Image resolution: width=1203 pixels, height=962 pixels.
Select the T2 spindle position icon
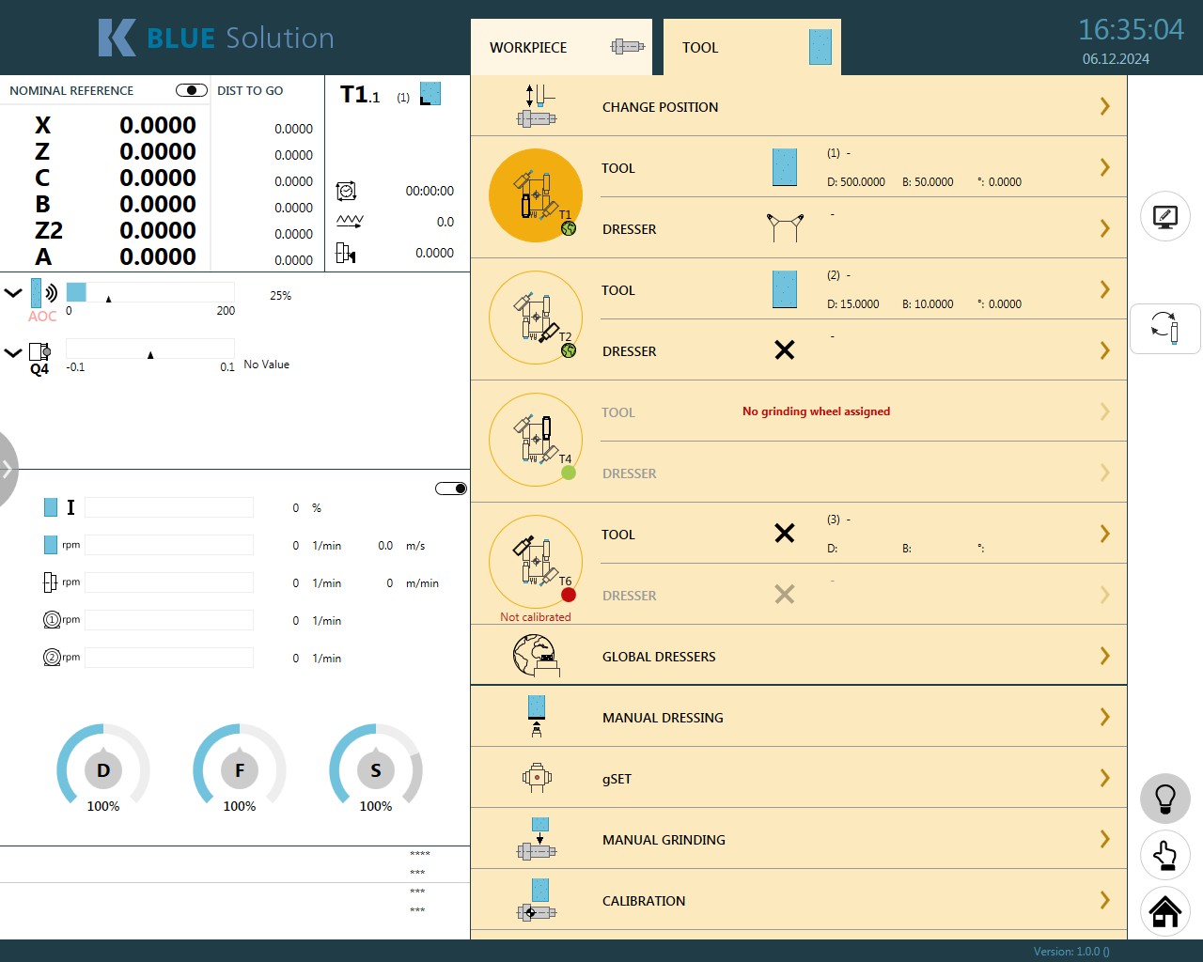tap(536, 318)
